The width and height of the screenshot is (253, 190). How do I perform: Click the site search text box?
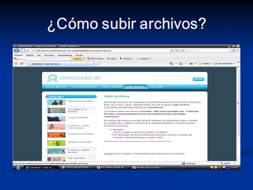pos(171,78)
